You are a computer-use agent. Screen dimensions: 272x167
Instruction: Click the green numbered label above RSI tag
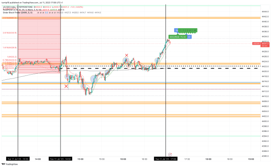click(188, 30)
